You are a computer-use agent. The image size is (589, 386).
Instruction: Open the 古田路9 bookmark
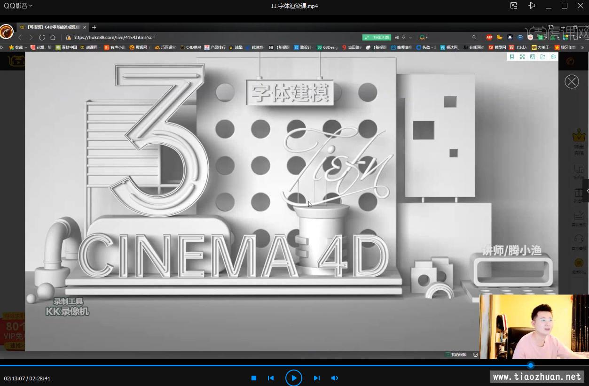[x=352, y=47]
